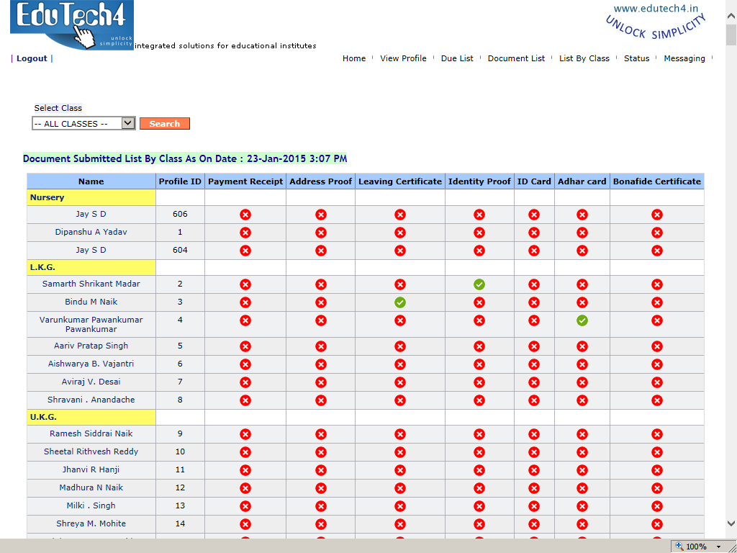The image size is (737, 553).
Task: Click the name Ramesh Siddrai Naik
Action: pos(91,433)
